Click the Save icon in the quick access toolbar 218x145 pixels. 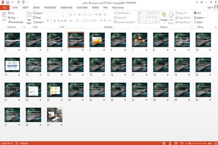[x=8, y=2]
